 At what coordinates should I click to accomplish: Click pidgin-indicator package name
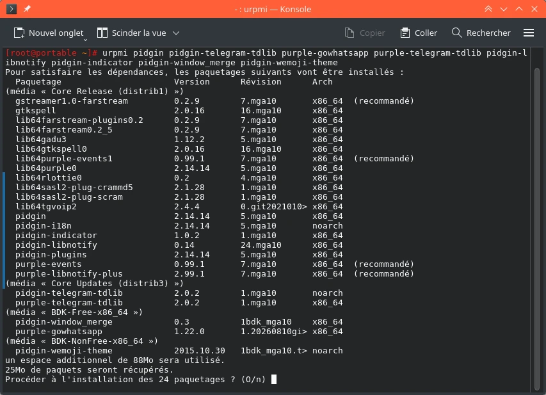pyautogui.click(x=56, y=236)
